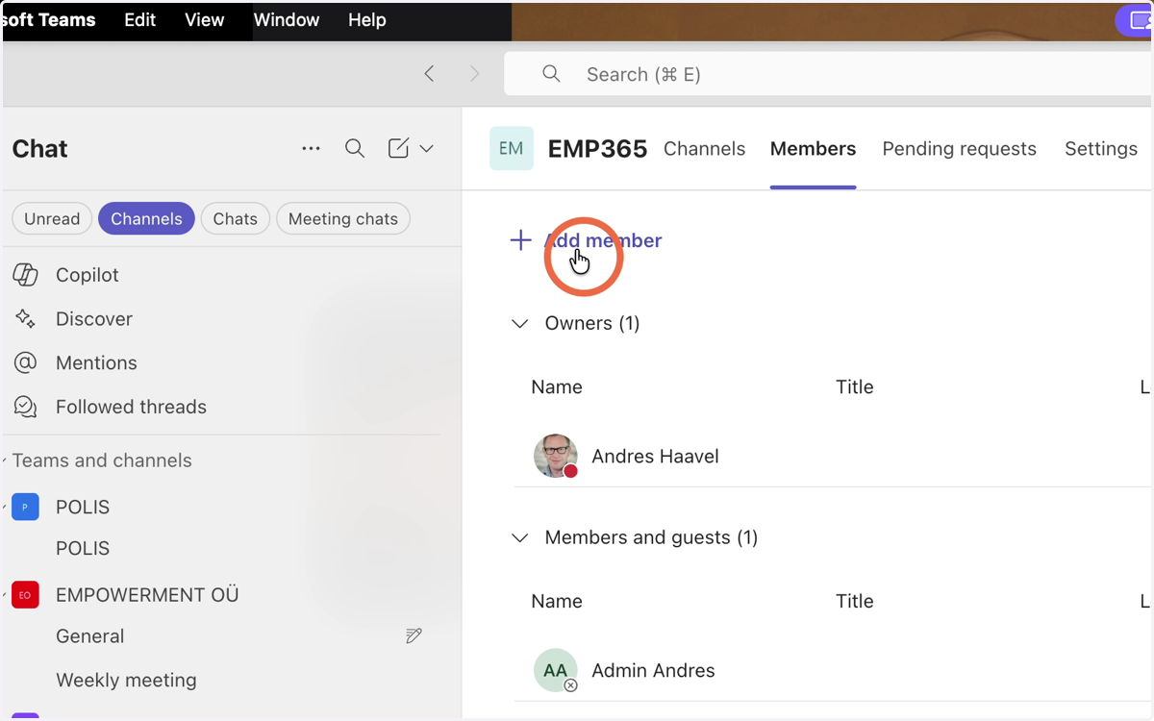
Task: Navigate forward with the right arrow
Action: tap(473, 74)
